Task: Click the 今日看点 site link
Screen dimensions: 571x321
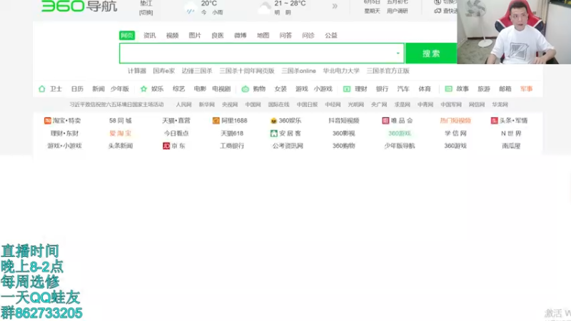Action: pos(176,133)
